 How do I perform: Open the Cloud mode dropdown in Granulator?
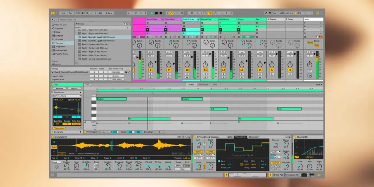point(56,162)
